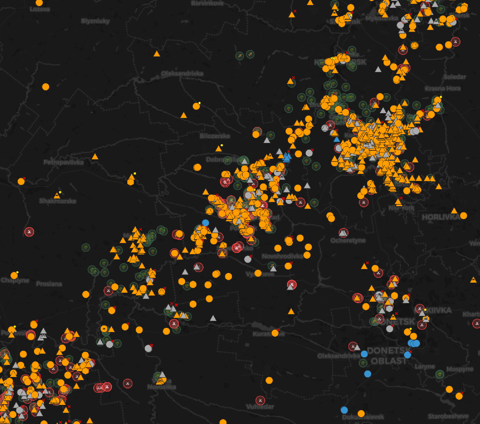Select the blue circle marker beside Dokuchaievsk

[x=344, y=410]
